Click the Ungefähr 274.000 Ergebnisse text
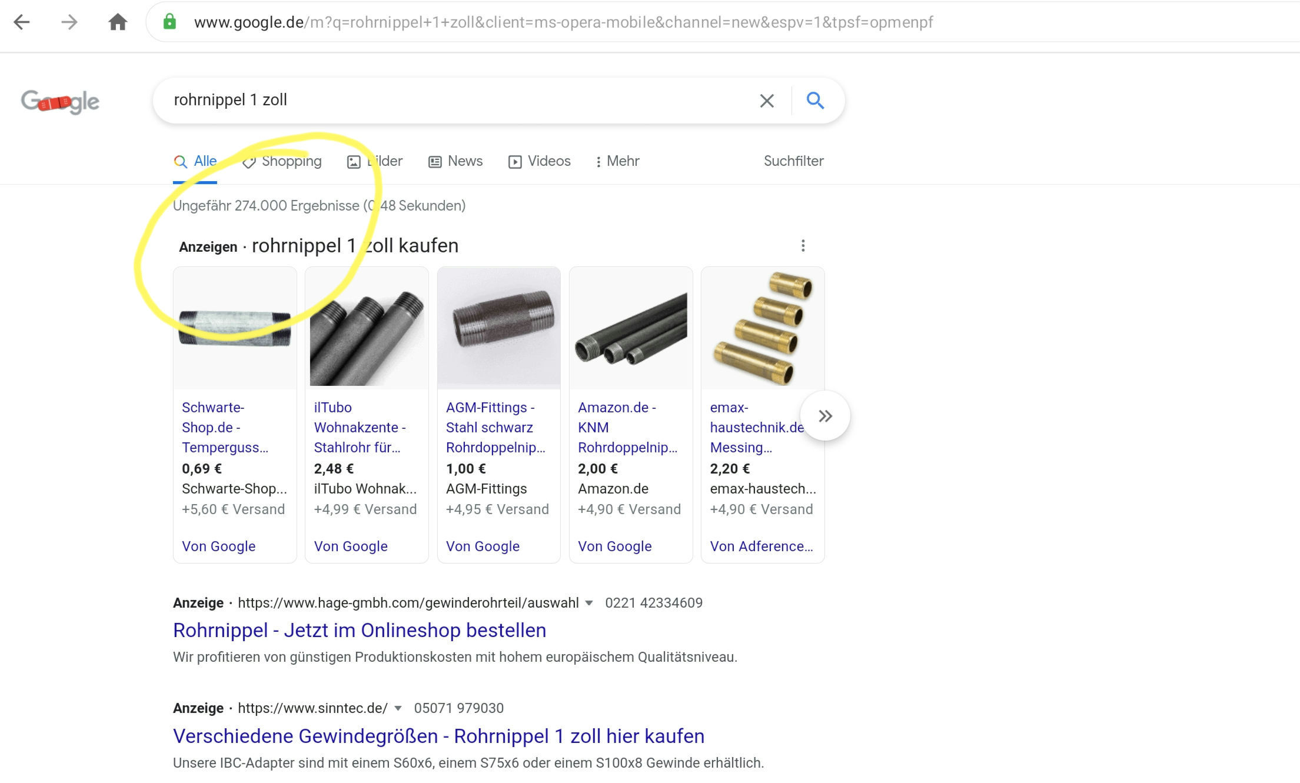Viewport: 1300px width, 783px height. click(266, 206)
